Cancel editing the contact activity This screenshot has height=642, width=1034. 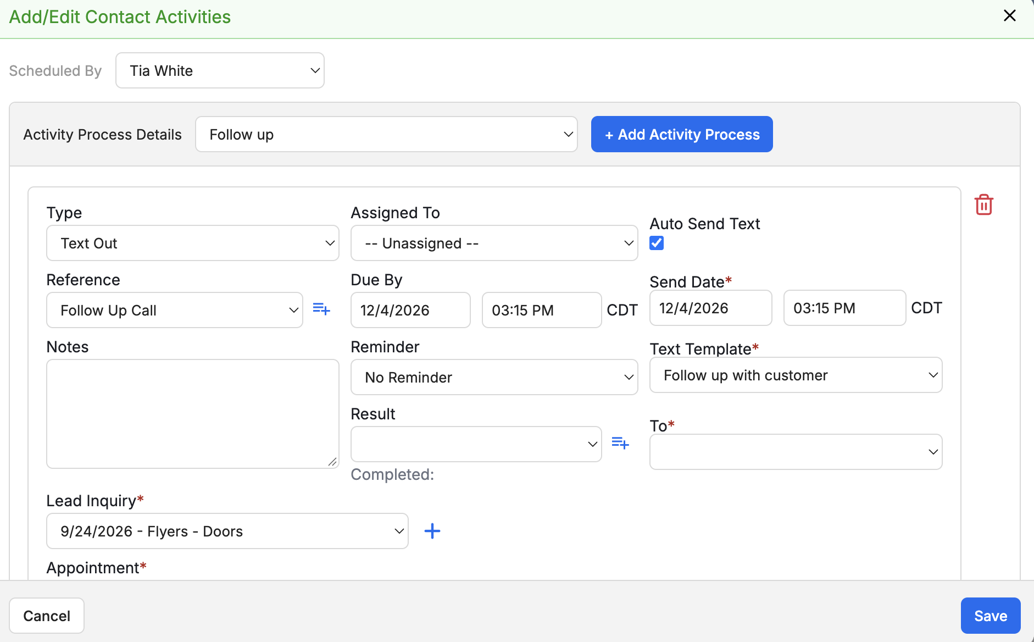tap(47, 616)
